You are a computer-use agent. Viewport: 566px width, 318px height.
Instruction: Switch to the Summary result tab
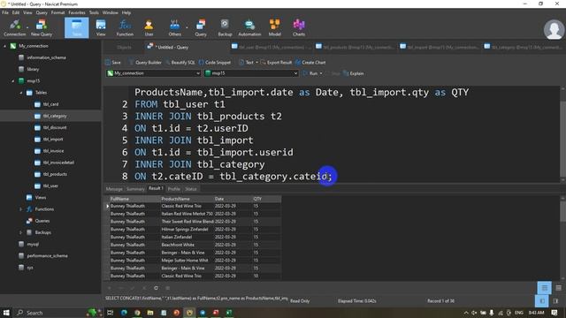[x=135, y=189]
